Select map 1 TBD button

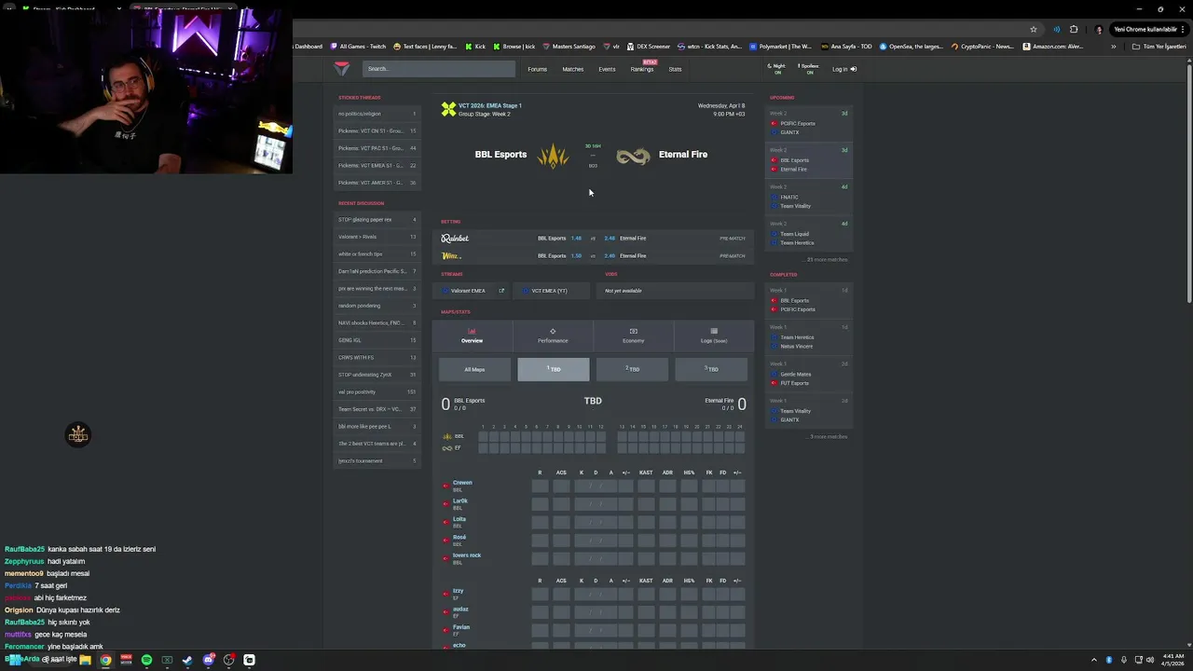[x=554, y=370]
